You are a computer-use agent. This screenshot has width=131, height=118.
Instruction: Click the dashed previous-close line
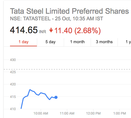click(x=67, y=69)
